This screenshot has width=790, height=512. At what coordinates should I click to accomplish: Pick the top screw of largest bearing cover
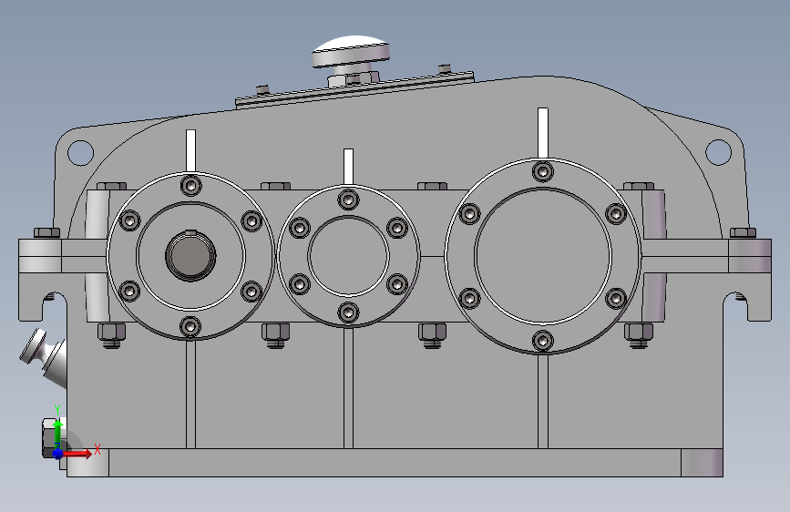tap(543, 172)
